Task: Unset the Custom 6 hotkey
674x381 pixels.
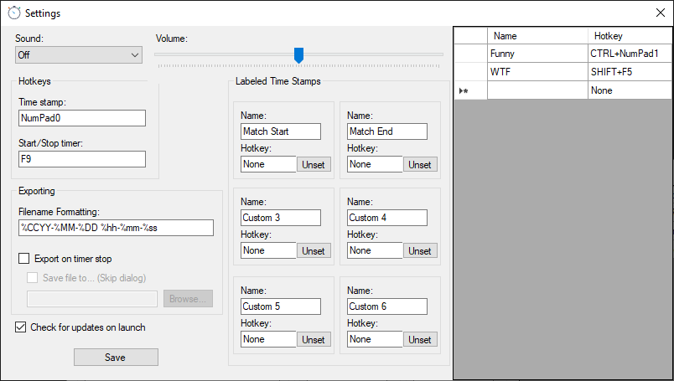Action: pyautogui.click(x=420, y=340)
